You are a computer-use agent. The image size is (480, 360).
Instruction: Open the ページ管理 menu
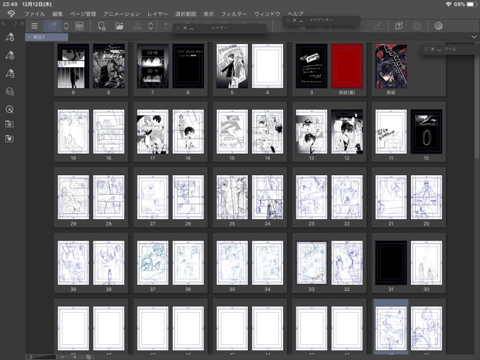tap(83, 14)
